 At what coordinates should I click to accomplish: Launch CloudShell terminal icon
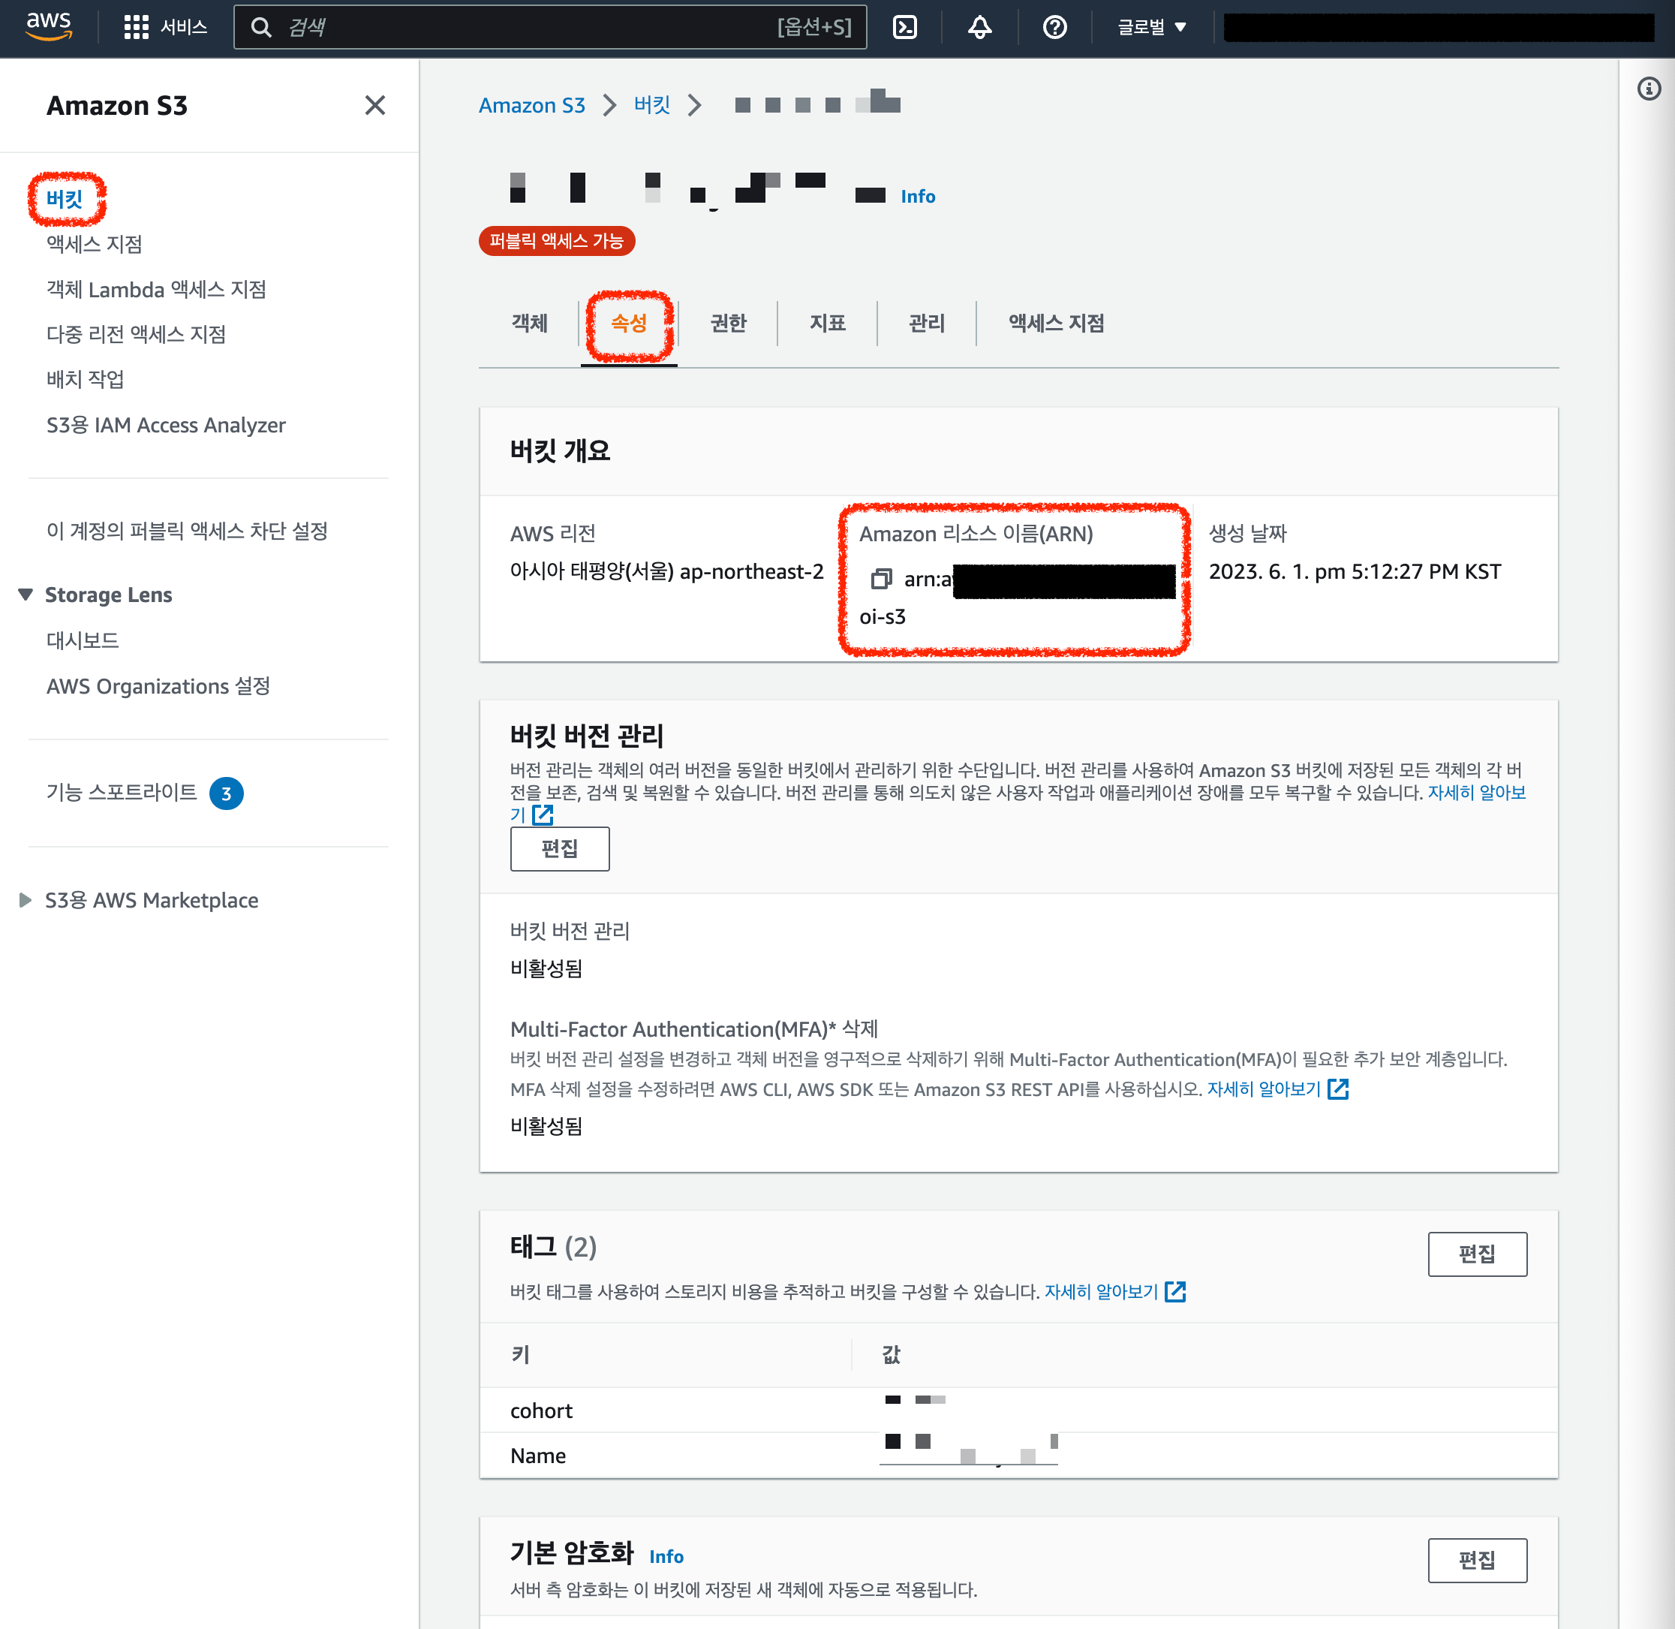point(904,27)
